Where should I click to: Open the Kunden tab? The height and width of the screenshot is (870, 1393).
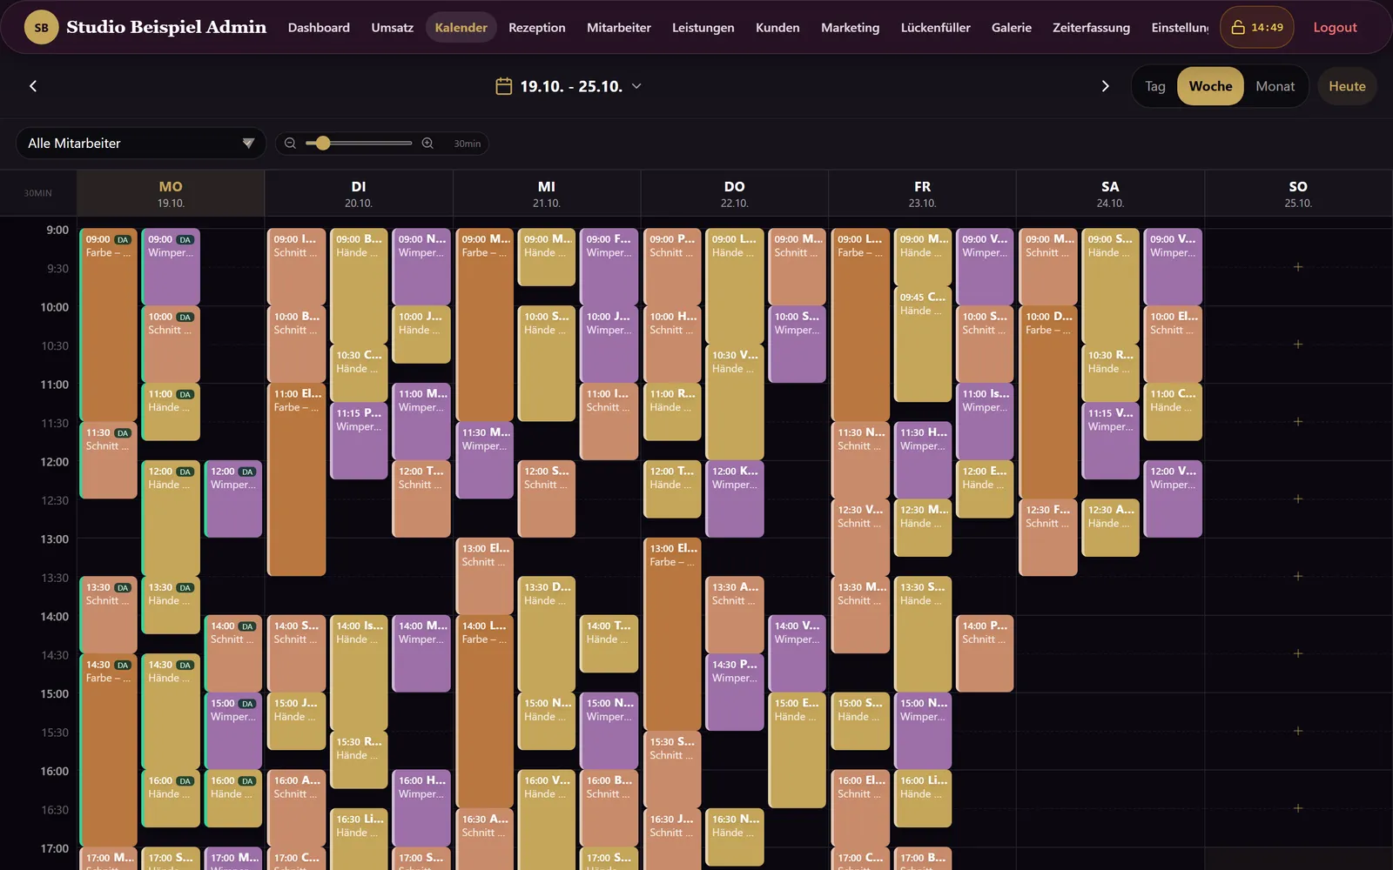pyautogui.click(x=777, y=28)
